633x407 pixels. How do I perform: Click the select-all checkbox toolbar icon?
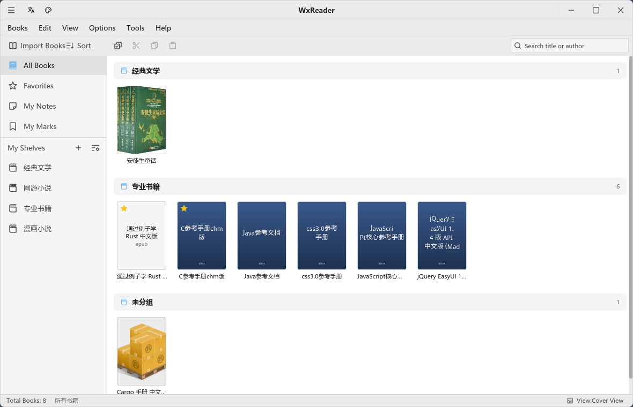(x=118, y=46)
